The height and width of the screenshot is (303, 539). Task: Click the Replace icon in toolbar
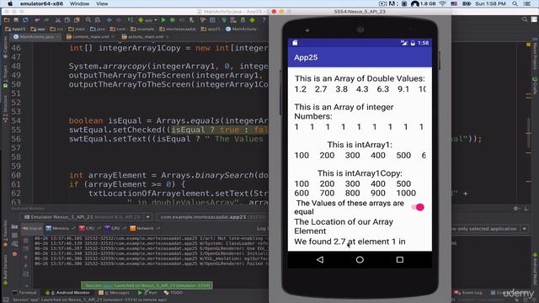98,20
